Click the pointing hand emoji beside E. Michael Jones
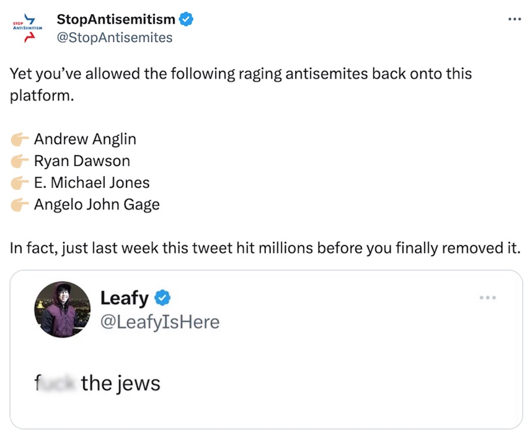 tap(19, 183)
